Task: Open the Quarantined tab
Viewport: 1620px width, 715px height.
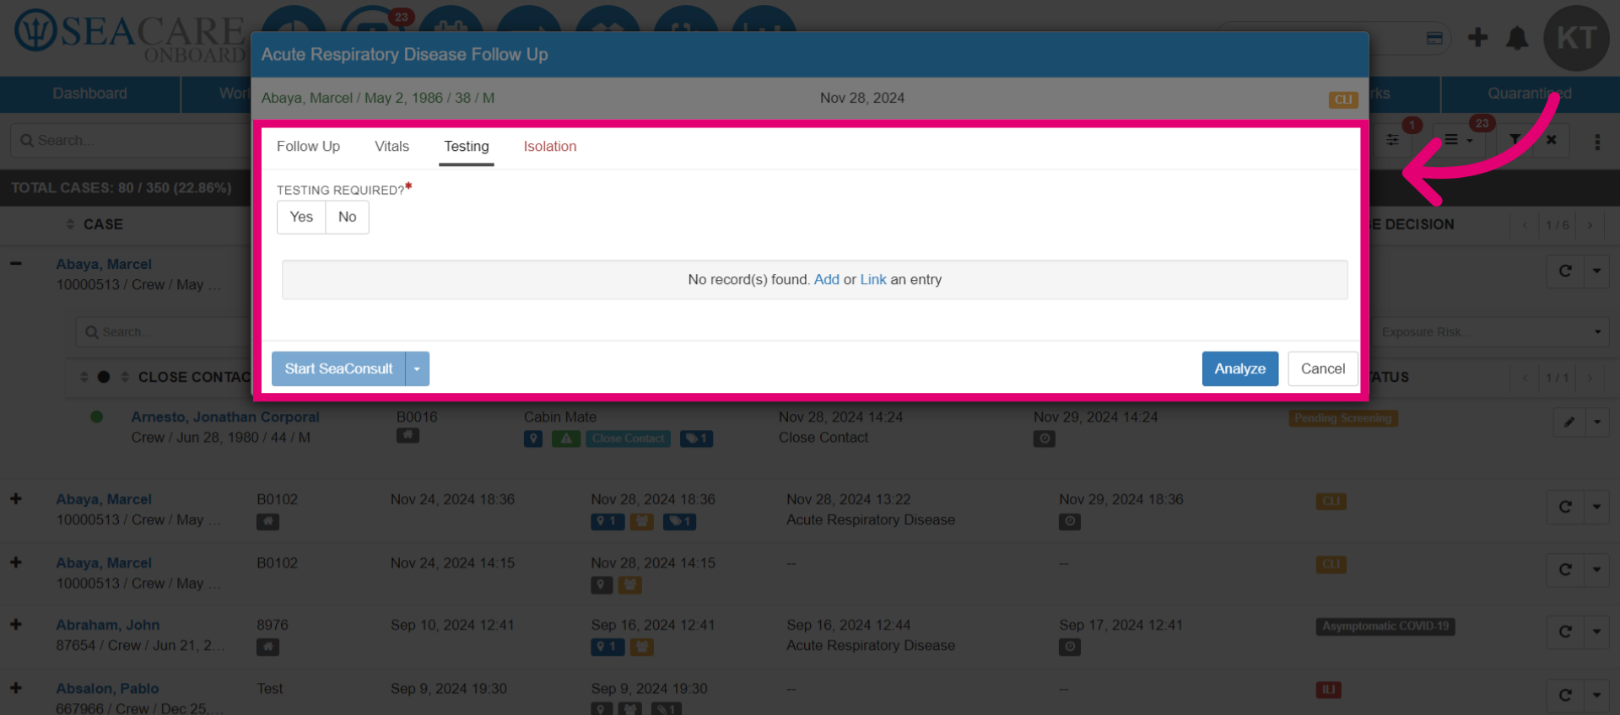Action: click(x=1529, y=94)
